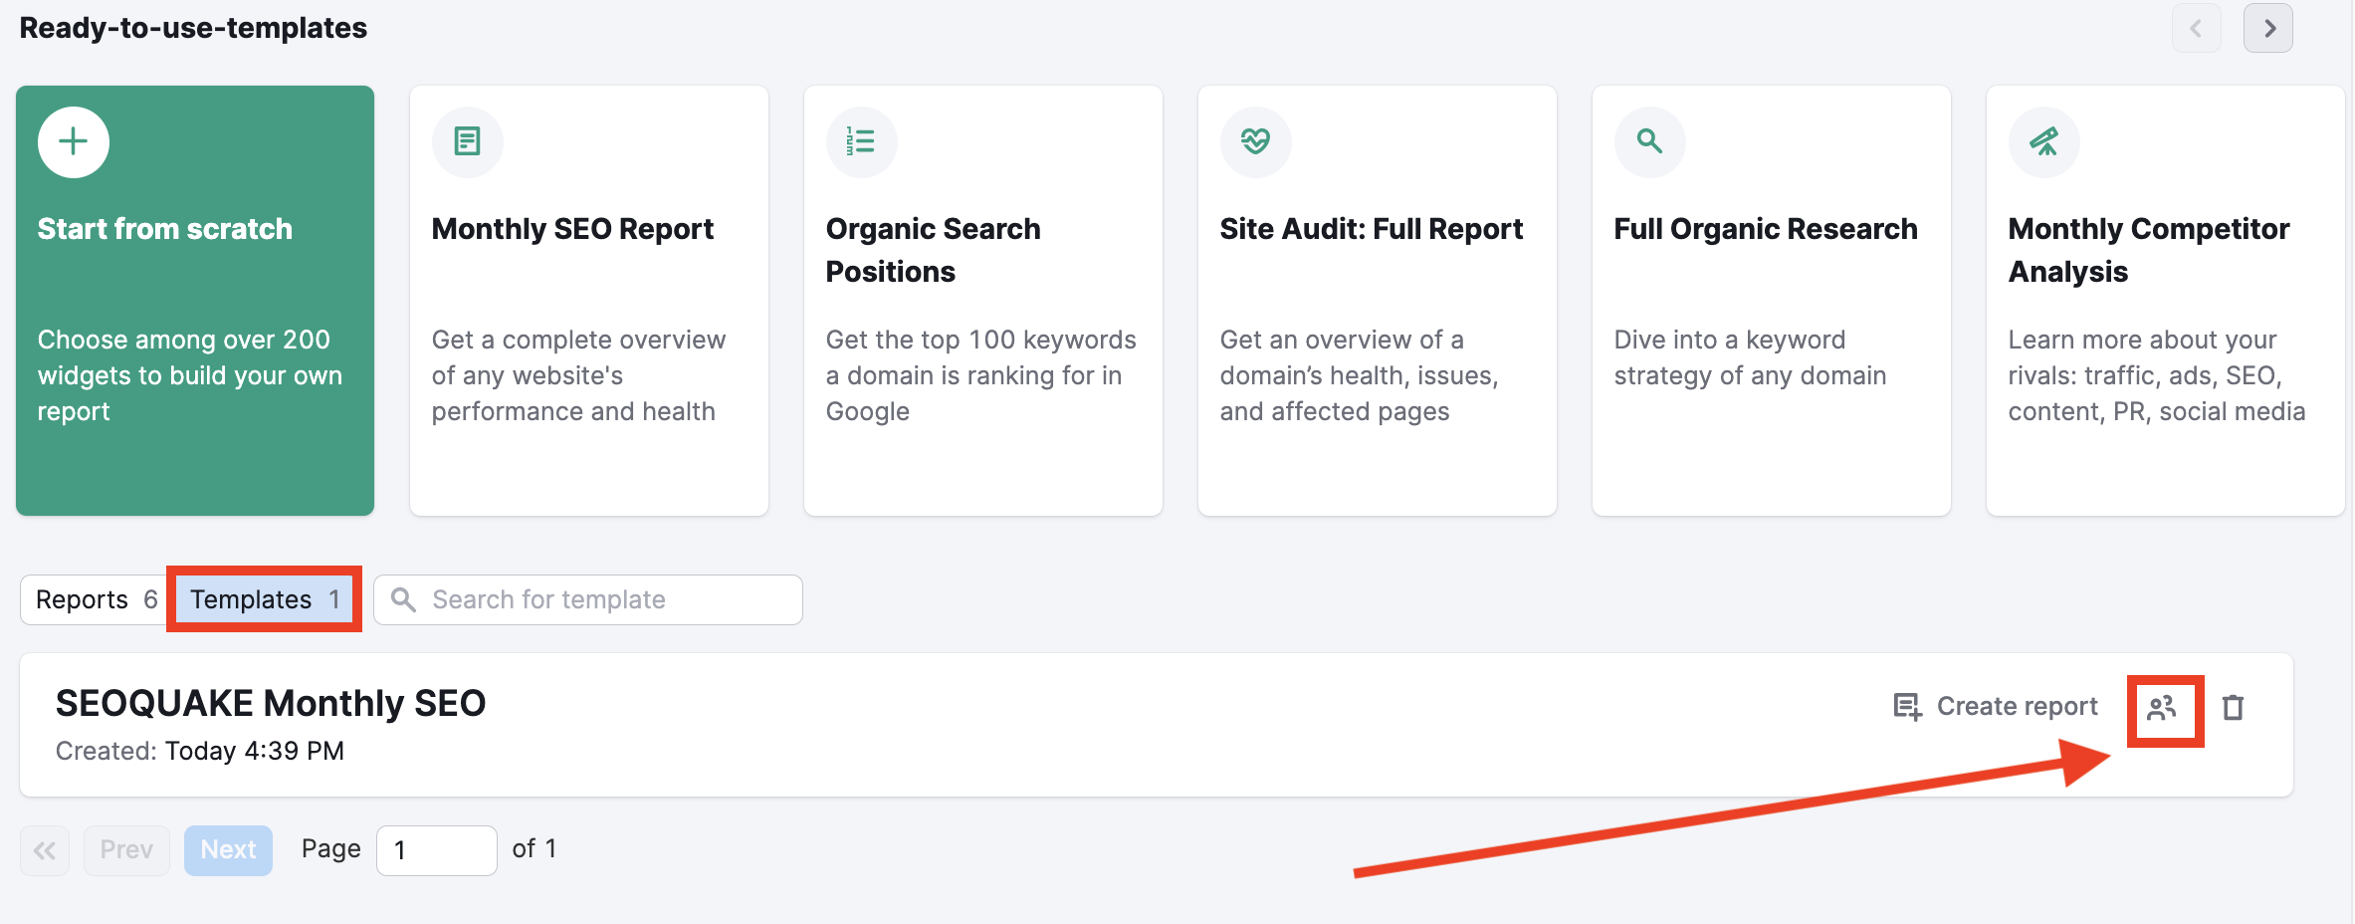
Task: Click the magnifier icon on Full Organic Research
Action: (x=1649, y=142)
